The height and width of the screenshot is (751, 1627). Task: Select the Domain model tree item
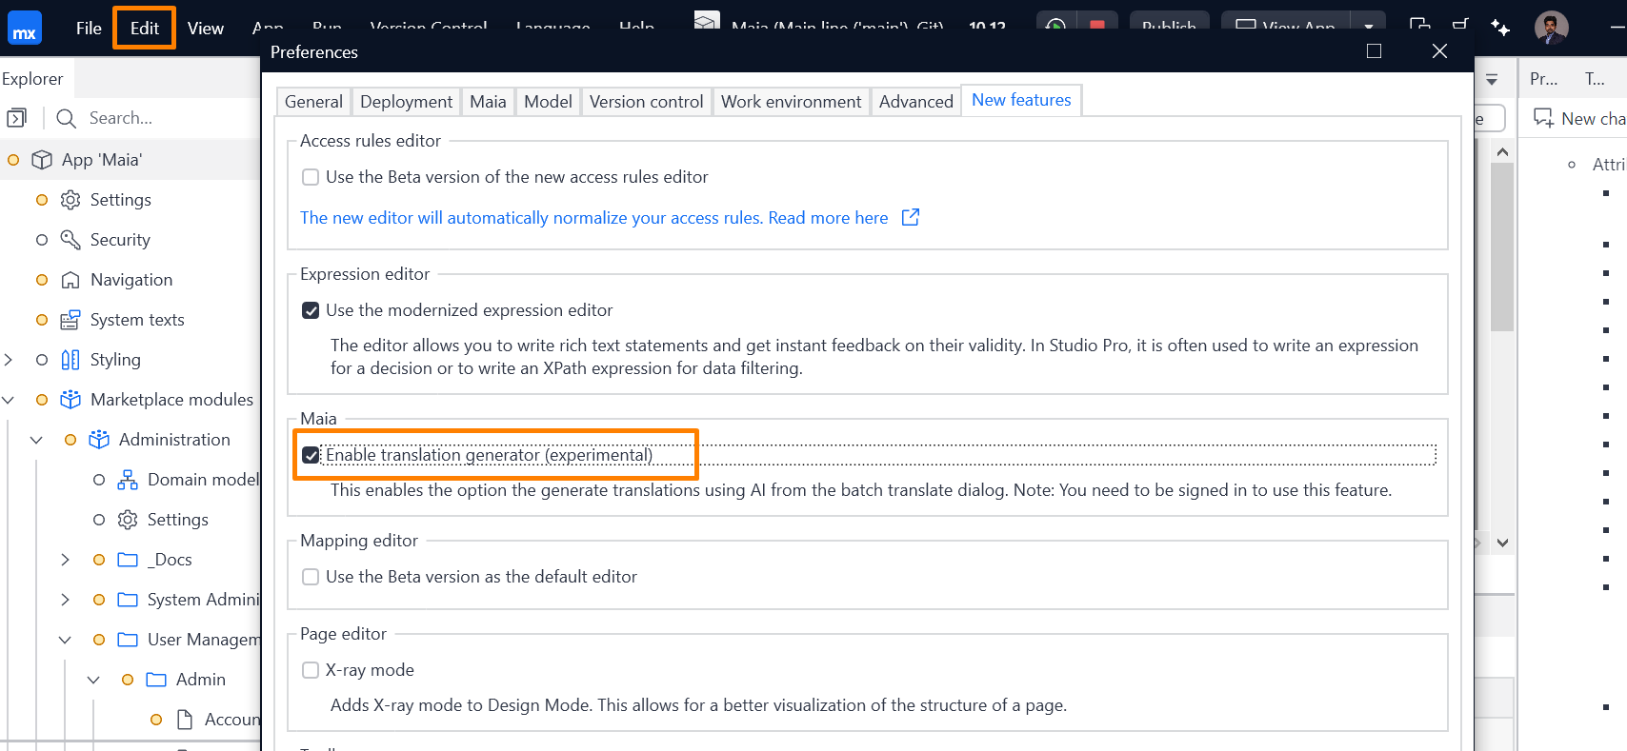[203, 480]
